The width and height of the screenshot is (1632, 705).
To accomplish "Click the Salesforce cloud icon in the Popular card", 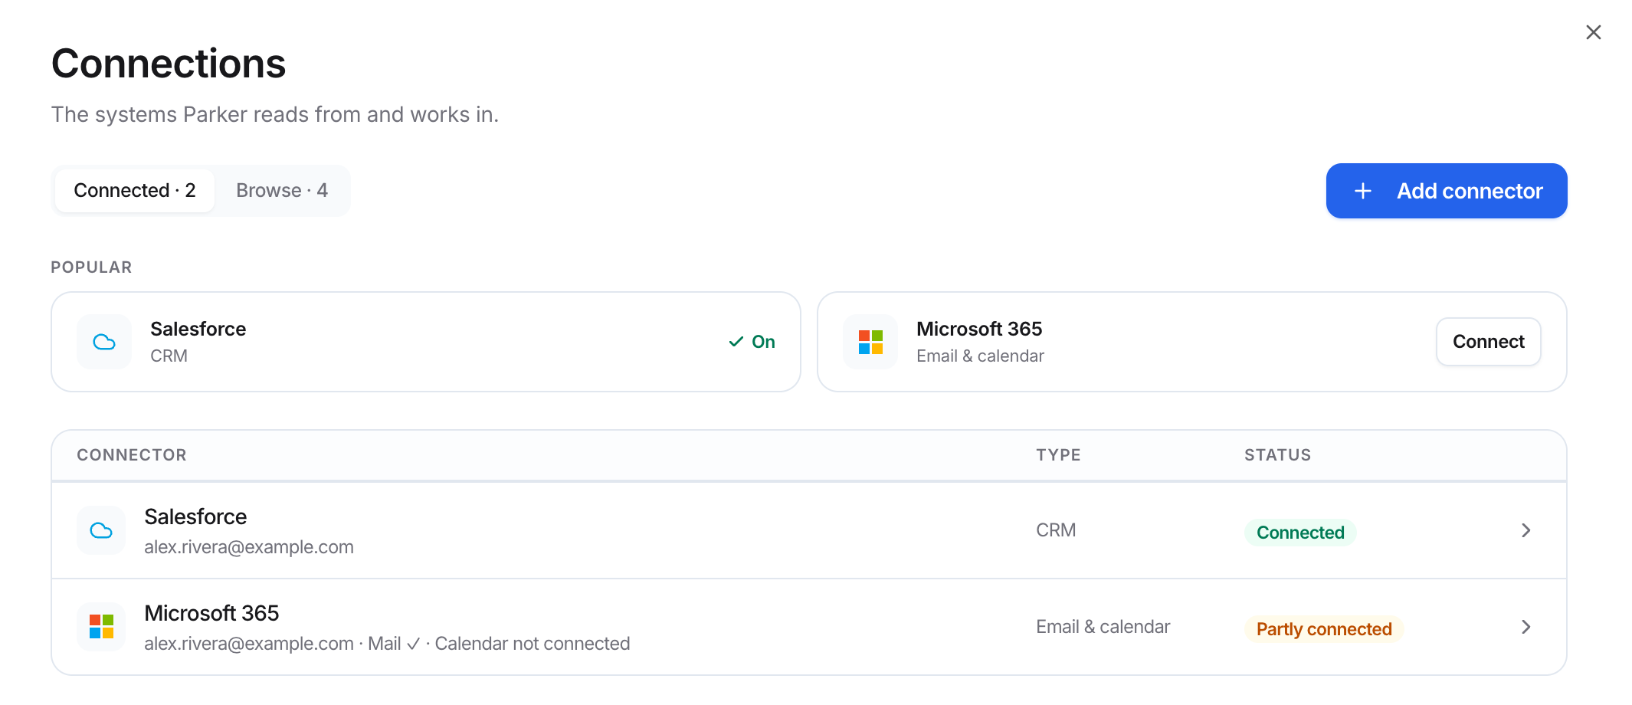I will 104,342.
